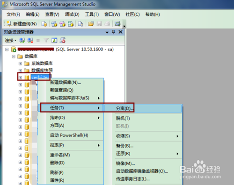234x185 pixels.
Task: Click the Analysis Services MDX query icon
Action: coord(54,24)
